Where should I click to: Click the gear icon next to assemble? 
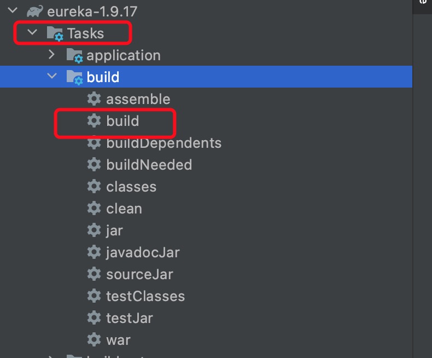(94, 99)
